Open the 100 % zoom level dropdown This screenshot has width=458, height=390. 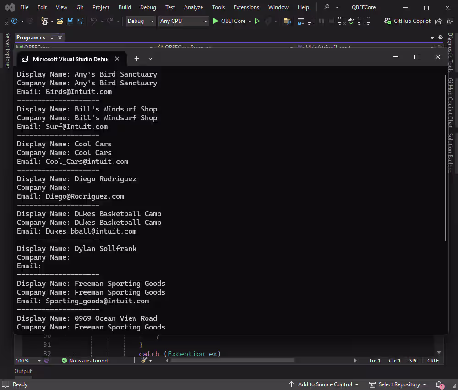point(28,361)
